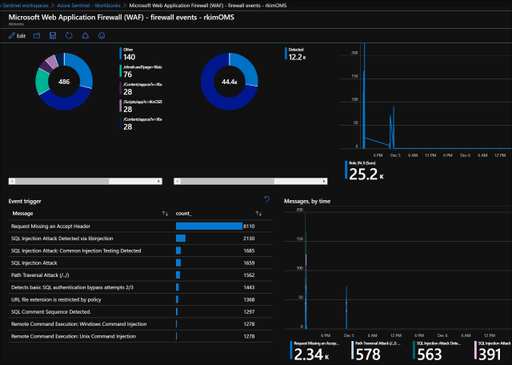Open workbook using the folder icon
Screen dimensions: 512x365
point(38,36)
